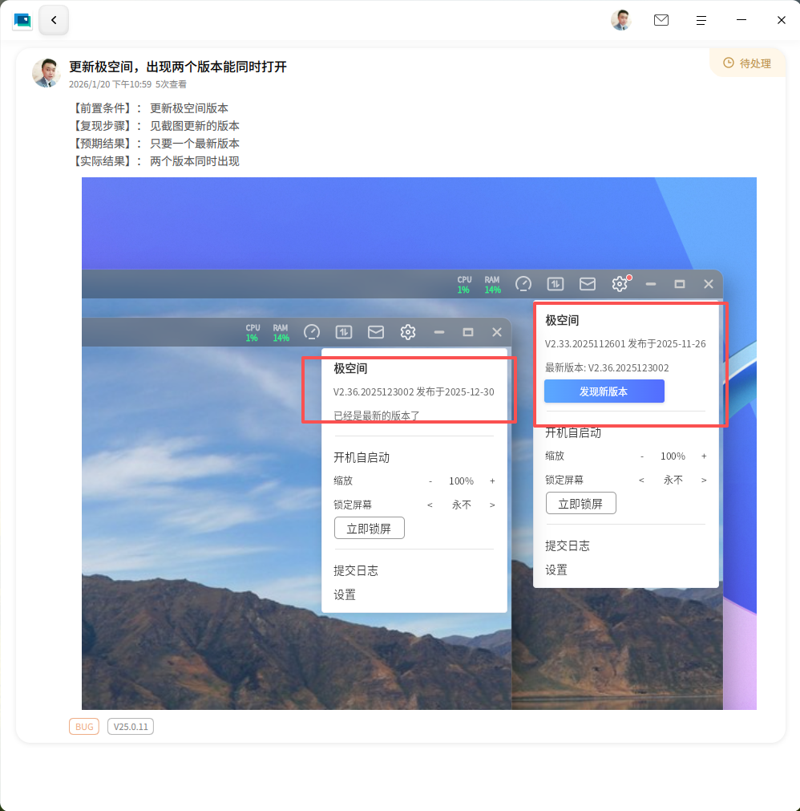The height and width of the screenshot is (811, 800).
Task: Open the performance dashboard gauge icon
Action: (x=523, y=284)
